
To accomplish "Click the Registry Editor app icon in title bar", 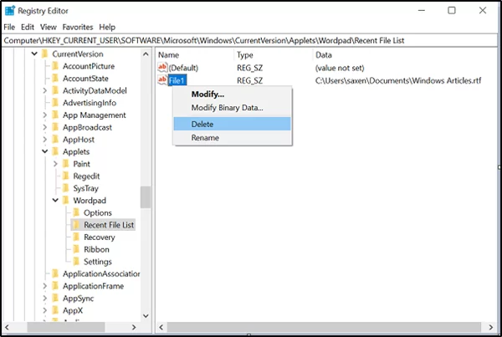I will 10,11.
